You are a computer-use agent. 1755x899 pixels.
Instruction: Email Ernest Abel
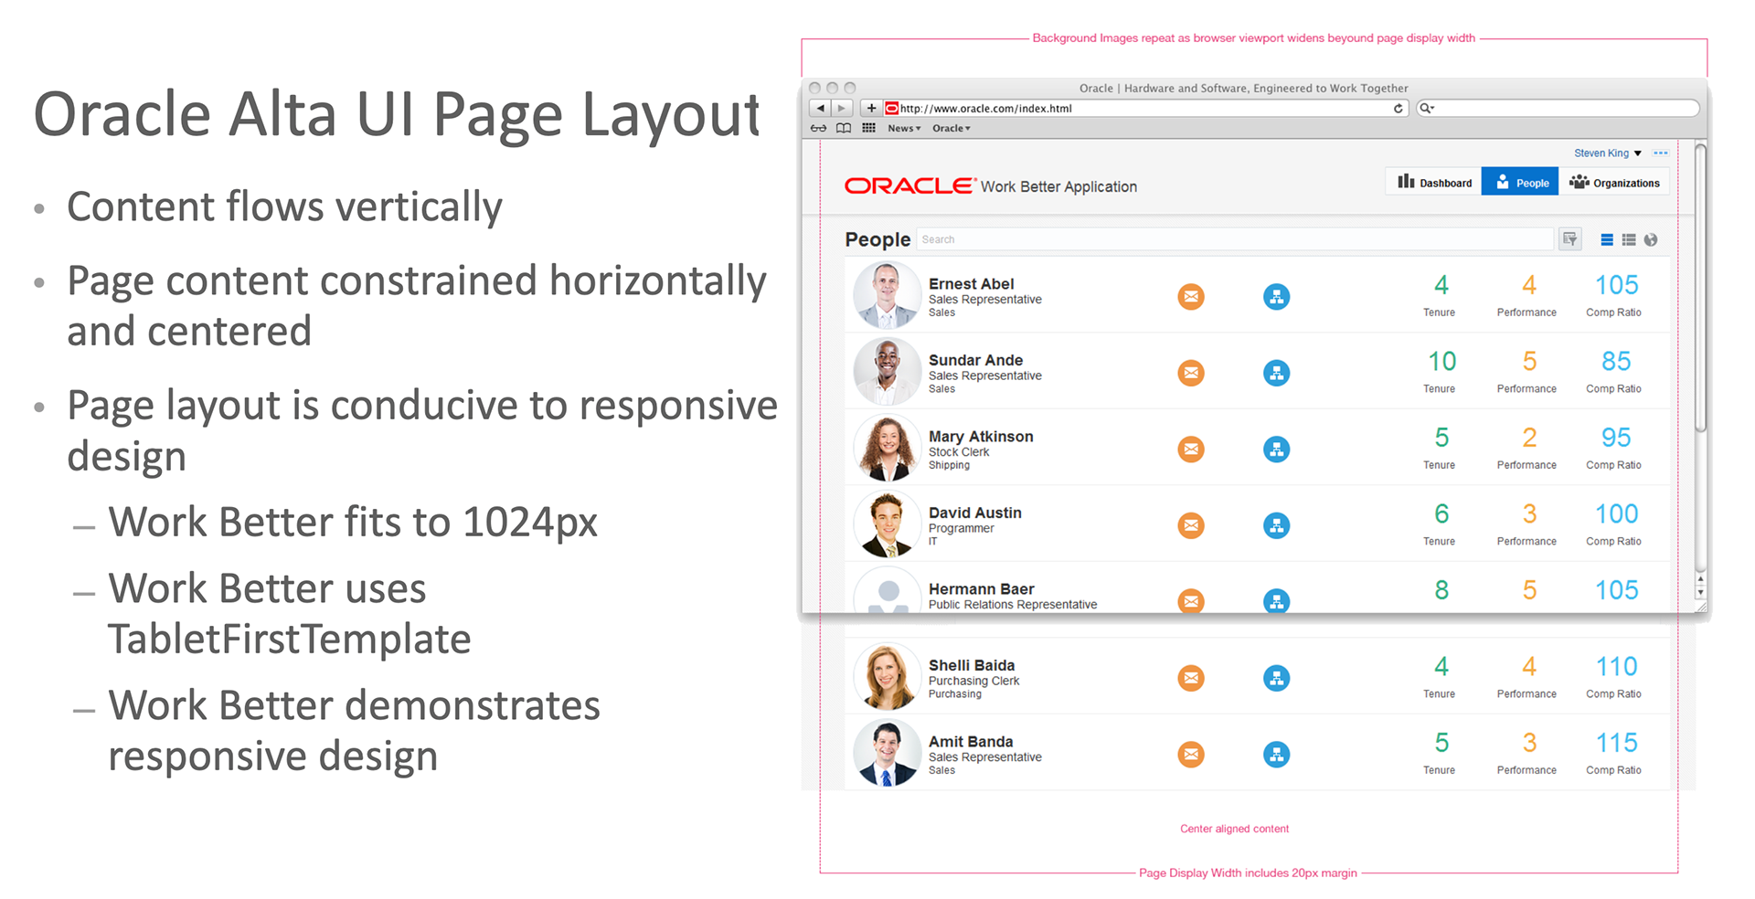(x=1190, y=297)
